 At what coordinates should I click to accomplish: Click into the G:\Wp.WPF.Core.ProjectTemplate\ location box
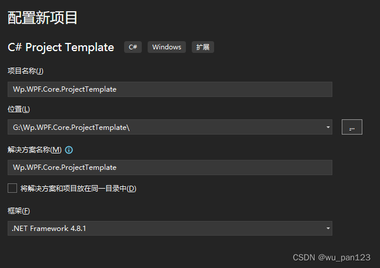(165, 127)
